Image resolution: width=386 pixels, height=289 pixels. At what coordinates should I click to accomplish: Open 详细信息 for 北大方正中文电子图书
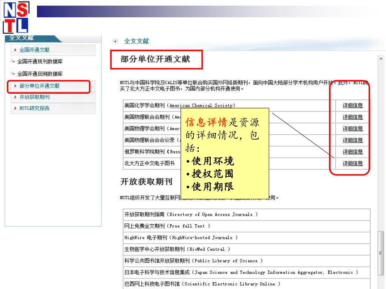pos(352,163)
